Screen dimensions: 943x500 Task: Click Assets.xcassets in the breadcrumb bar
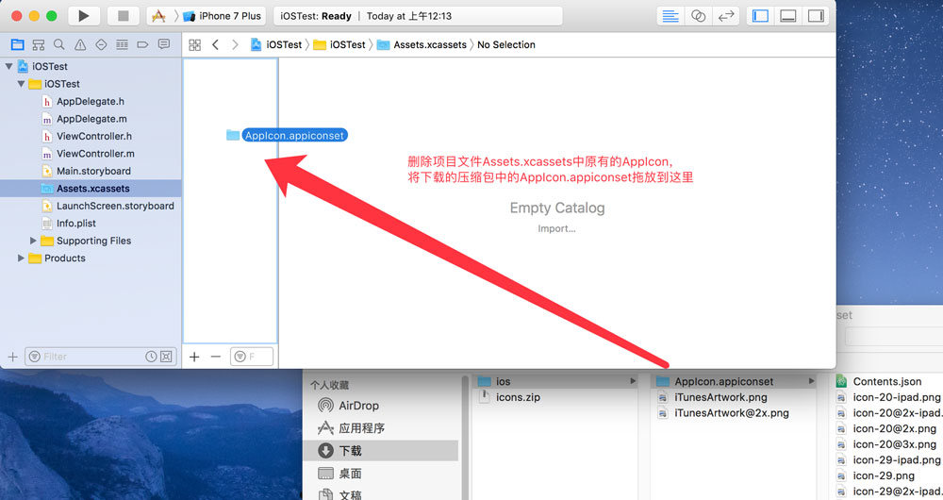[x=429, y=44]
